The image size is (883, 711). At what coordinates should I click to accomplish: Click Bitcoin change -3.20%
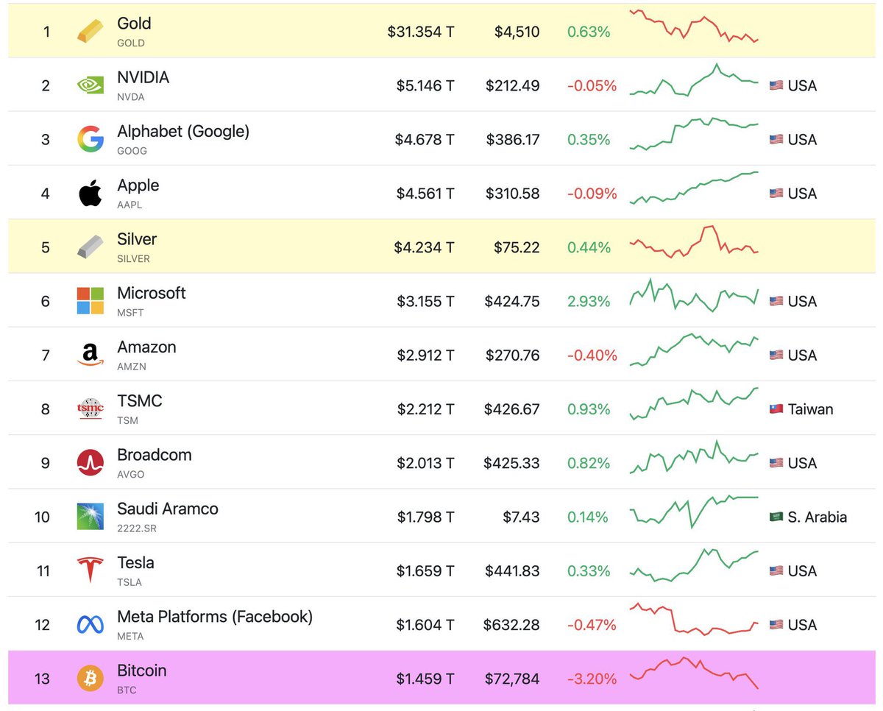592,678
